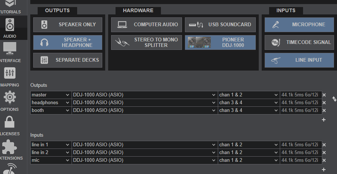This screenshot has height=174, width=337.
Task: Add a new input row with plus
Action: pyautogui.click(x=324, y=170)
